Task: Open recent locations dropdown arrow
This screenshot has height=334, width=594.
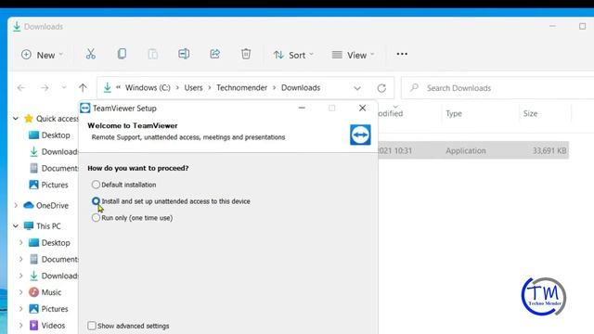Action: click(x=64, y=88)
